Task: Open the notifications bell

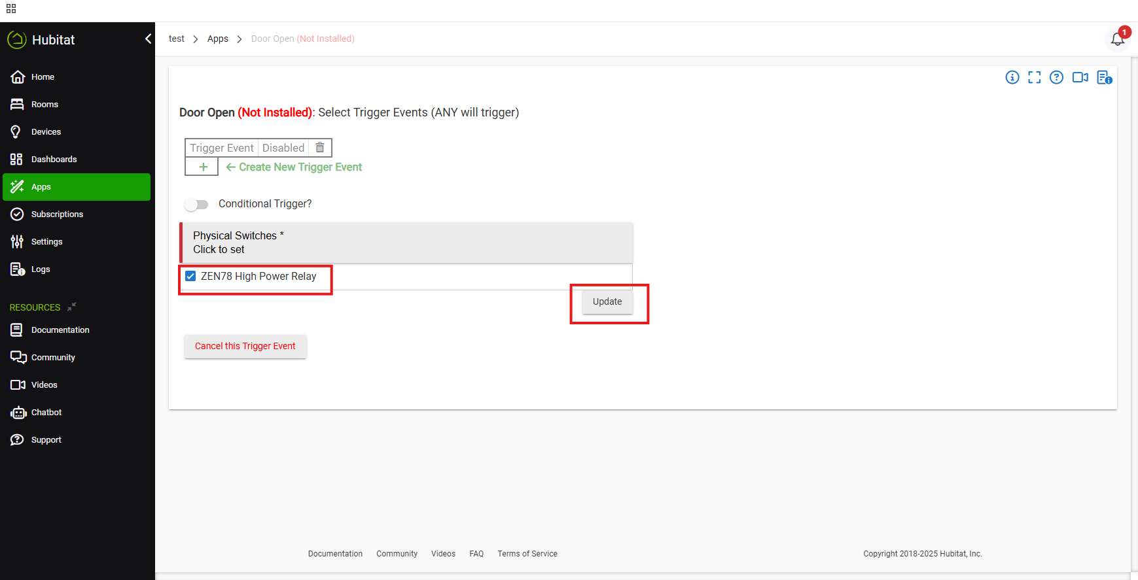Action: click(x=1118, y=39)
